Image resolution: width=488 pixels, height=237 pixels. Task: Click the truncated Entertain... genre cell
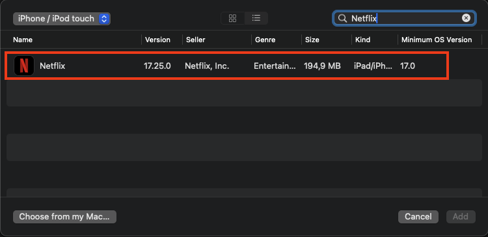click(275, 66)
